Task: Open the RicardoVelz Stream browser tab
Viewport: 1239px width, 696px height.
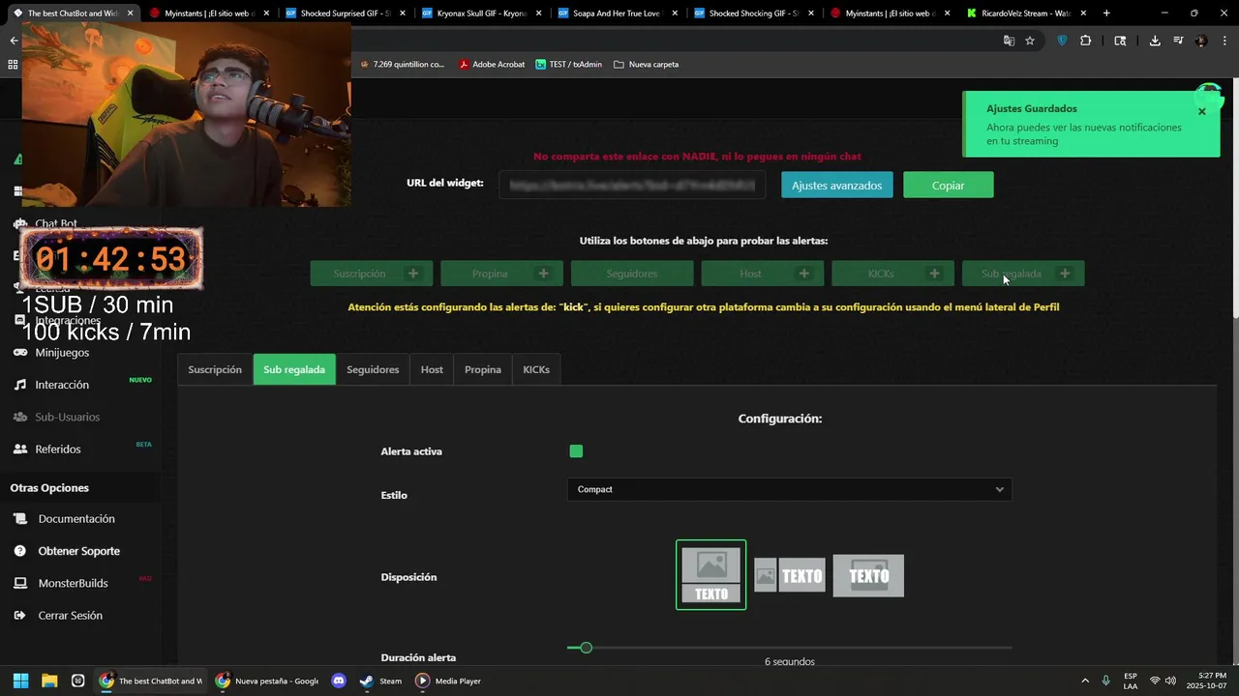Action: [1027, 14]
